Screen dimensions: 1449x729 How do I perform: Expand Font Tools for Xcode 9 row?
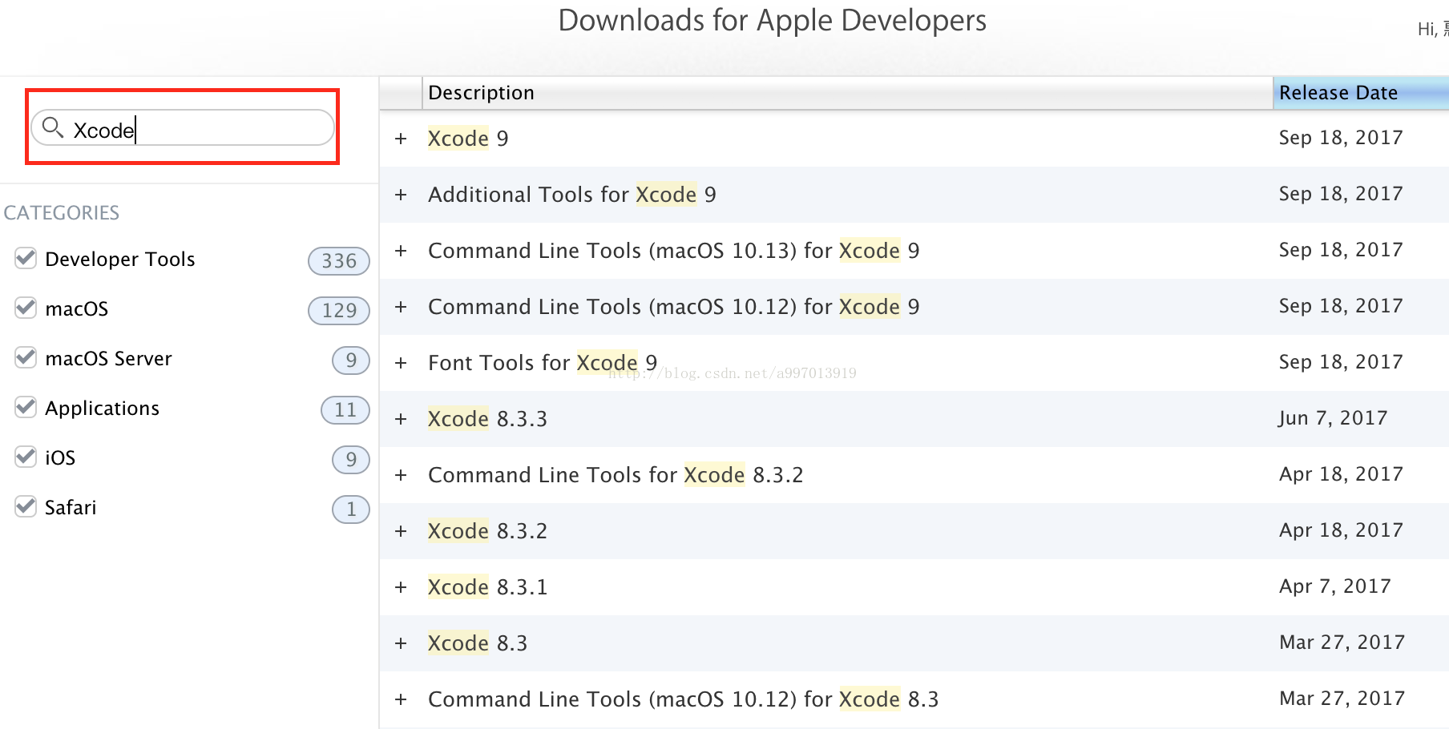point(401,363)
